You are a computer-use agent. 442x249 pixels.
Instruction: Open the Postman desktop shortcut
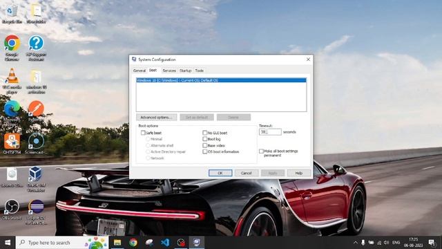pyautogui.click(x=36, y=111)
